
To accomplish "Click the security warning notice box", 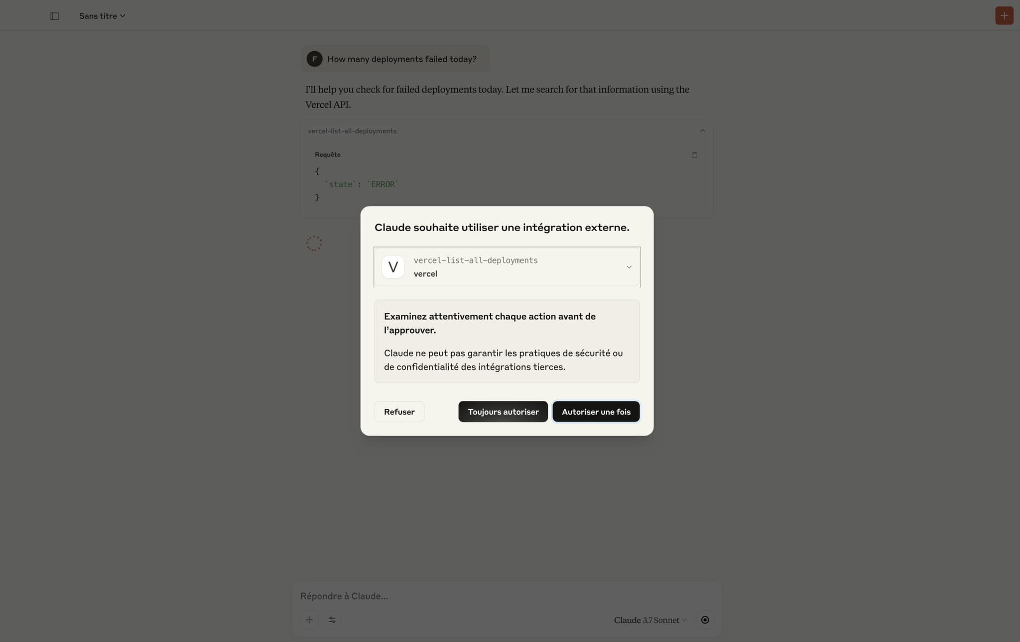I will [x=507, y=341].
